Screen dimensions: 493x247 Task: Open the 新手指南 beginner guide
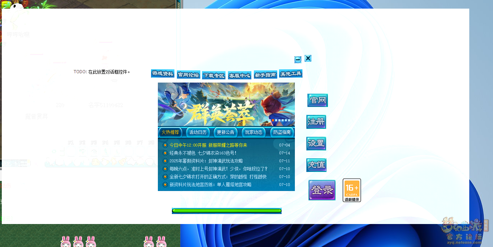265,75
